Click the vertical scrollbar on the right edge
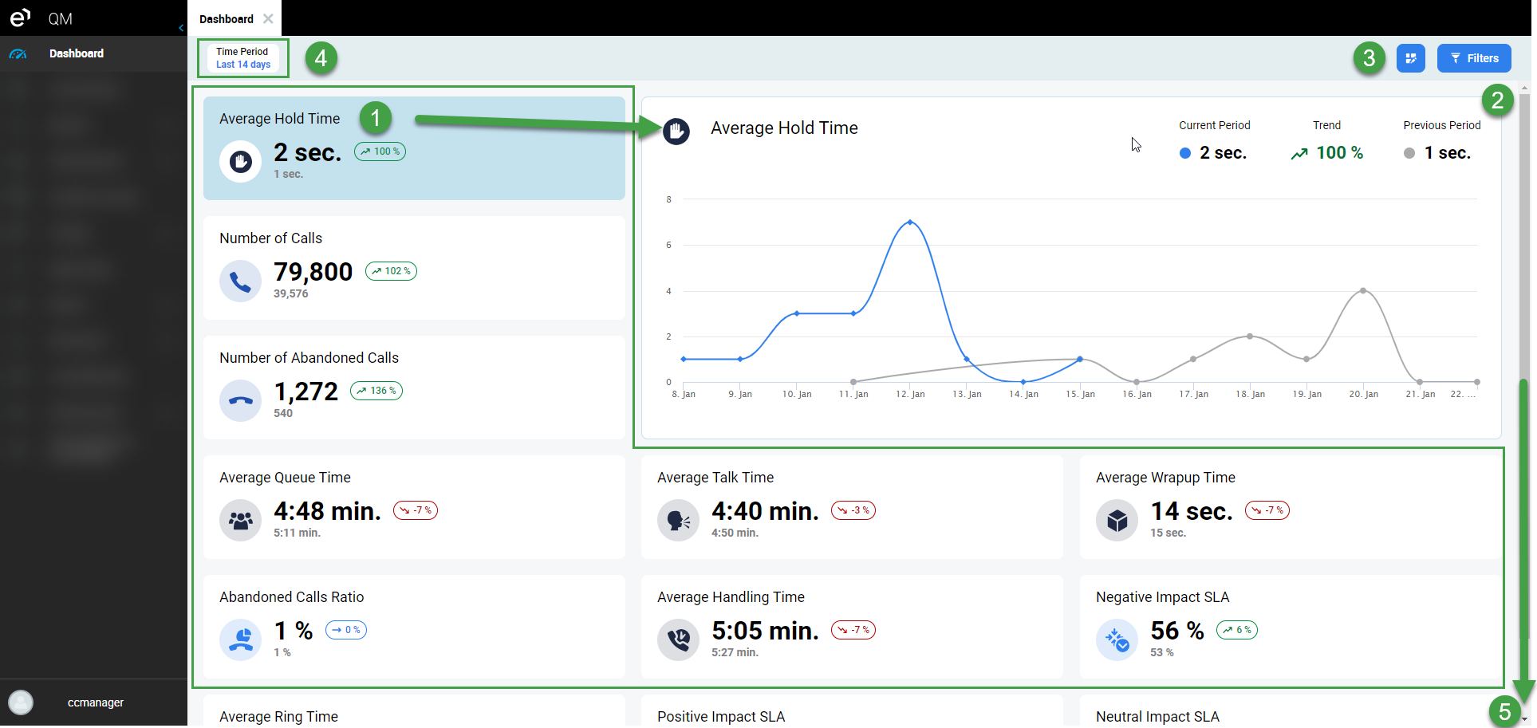 coord(1524,239)
